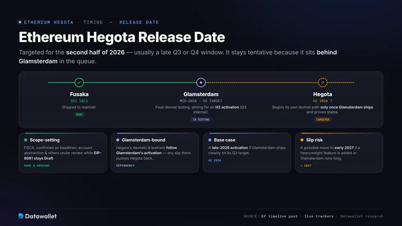Screen dimensions: 402x226
Task: Click the 'H2 2026 ?' label
Action: [x=323, y=101]
